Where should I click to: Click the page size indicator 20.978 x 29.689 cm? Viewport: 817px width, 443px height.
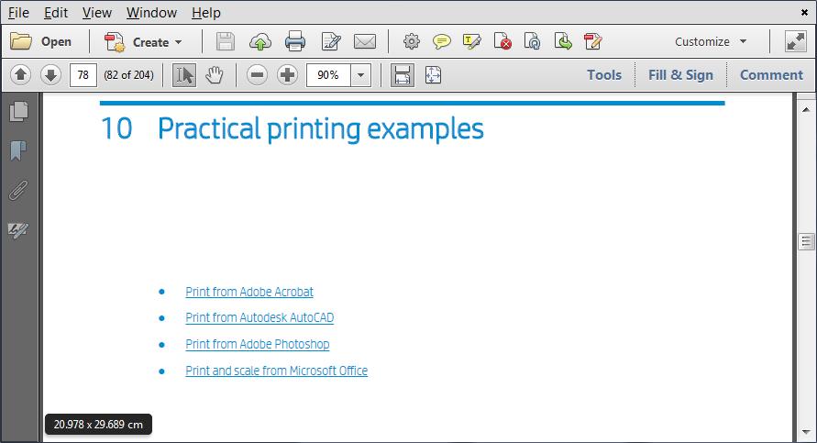coord(98,425)
